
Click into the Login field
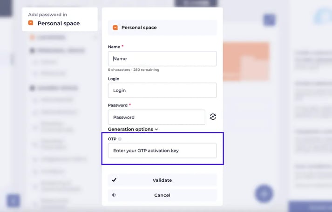(x=162, y=90)
